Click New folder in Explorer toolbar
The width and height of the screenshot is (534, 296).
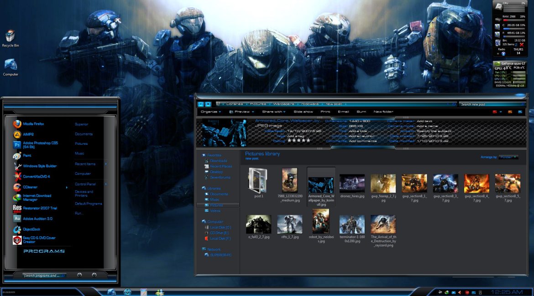tap(383, 112)
